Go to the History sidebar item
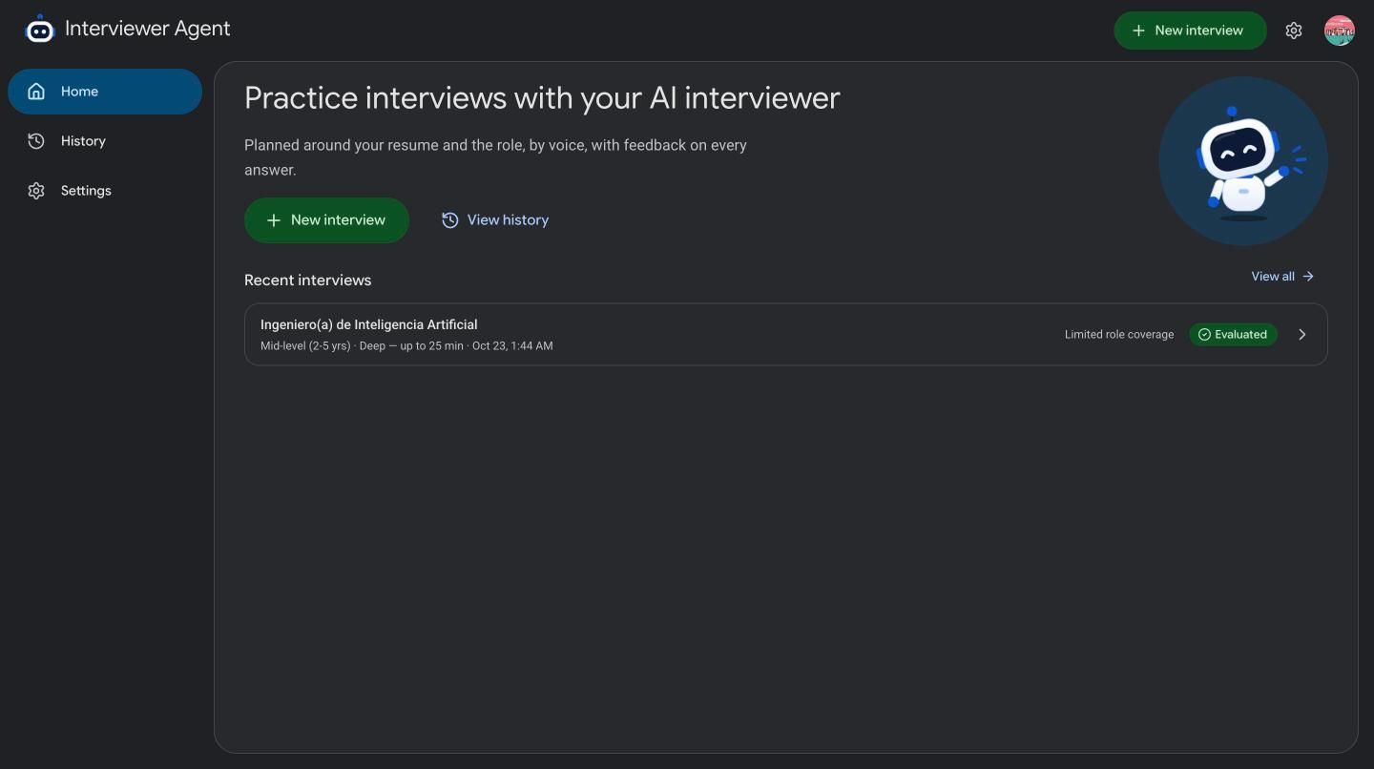The height and width of the screenshot is (769, 1374). tap(105, 141)
